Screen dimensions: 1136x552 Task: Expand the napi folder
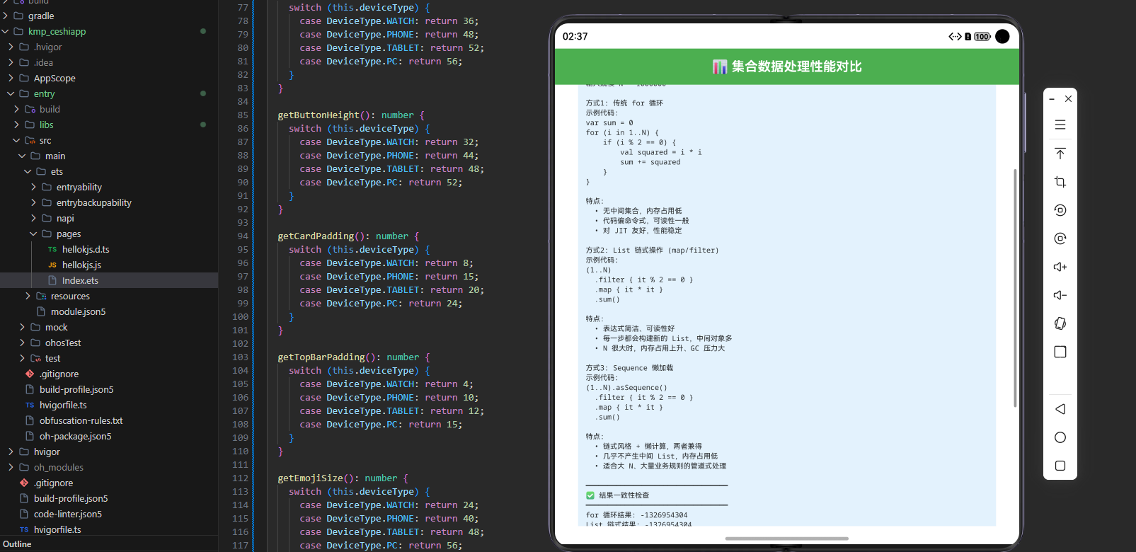tap(33, 218)
